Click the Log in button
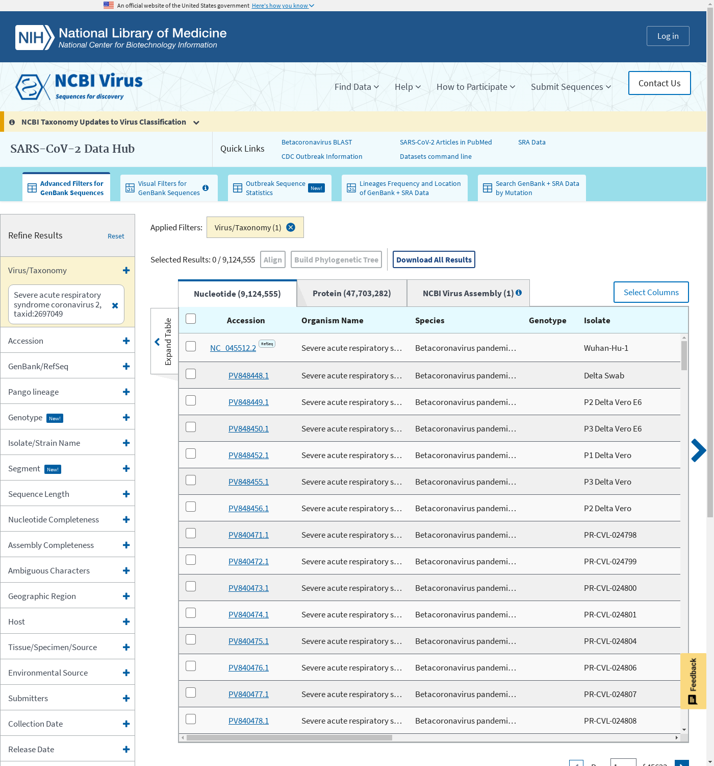The image size is (714, 766). click(668, 36)
